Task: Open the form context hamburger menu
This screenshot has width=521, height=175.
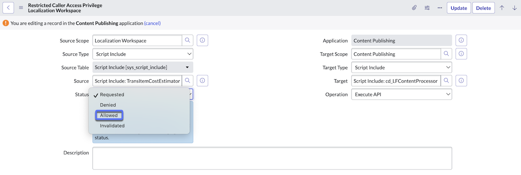Action: (x=21, y=8)
